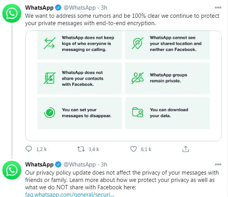Click the reply icon under first tweet

pos(29,149)
